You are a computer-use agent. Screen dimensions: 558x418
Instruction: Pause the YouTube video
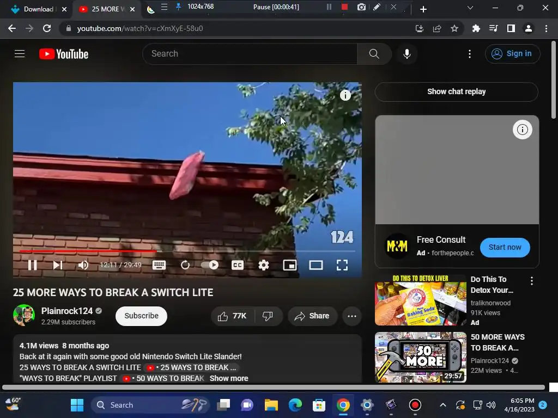(32, 265)
